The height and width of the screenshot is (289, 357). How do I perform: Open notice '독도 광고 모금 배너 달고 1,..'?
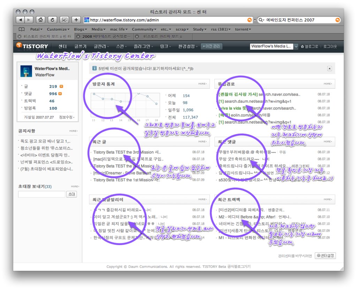(45, 141)
